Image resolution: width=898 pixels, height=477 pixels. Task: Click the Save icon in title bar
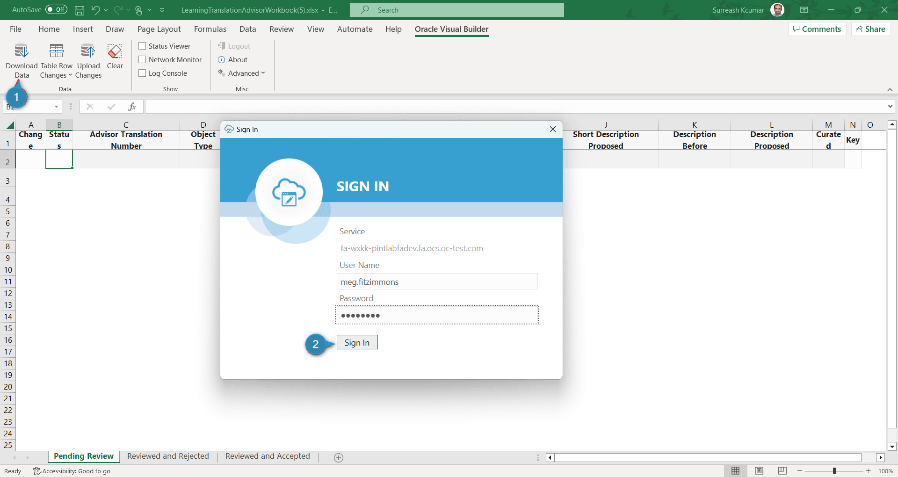(x=80, y=10)
